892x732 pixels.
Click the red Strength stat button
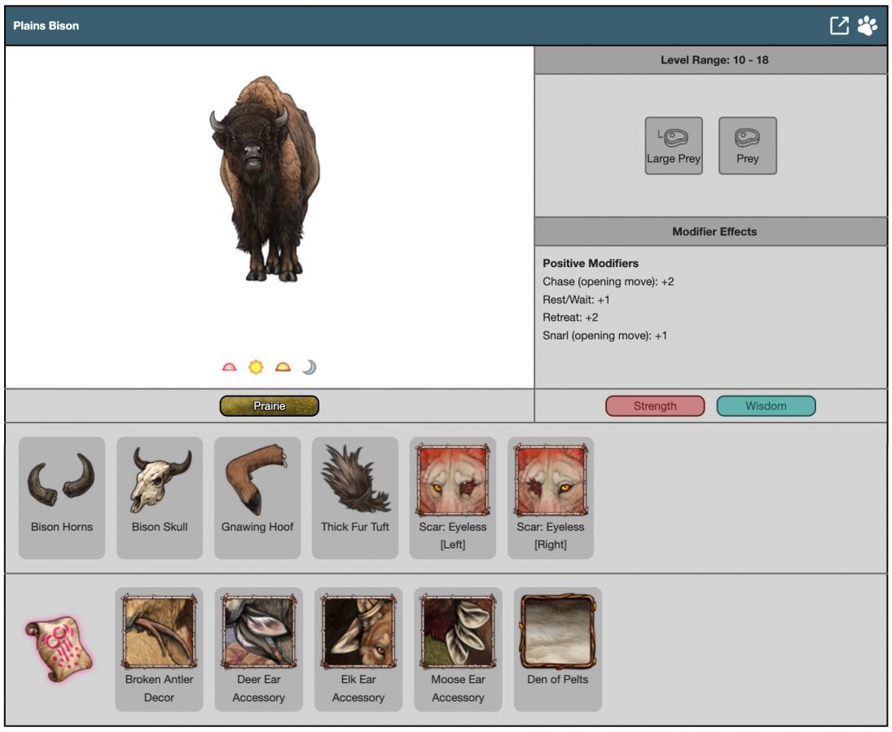coord(655,405)
